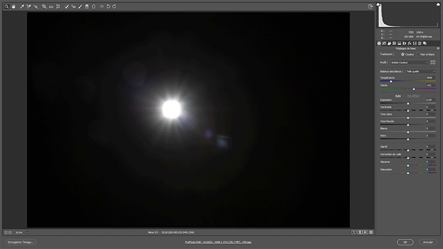Open the Camera Raw preferences dialog icon

pos(101,6)
